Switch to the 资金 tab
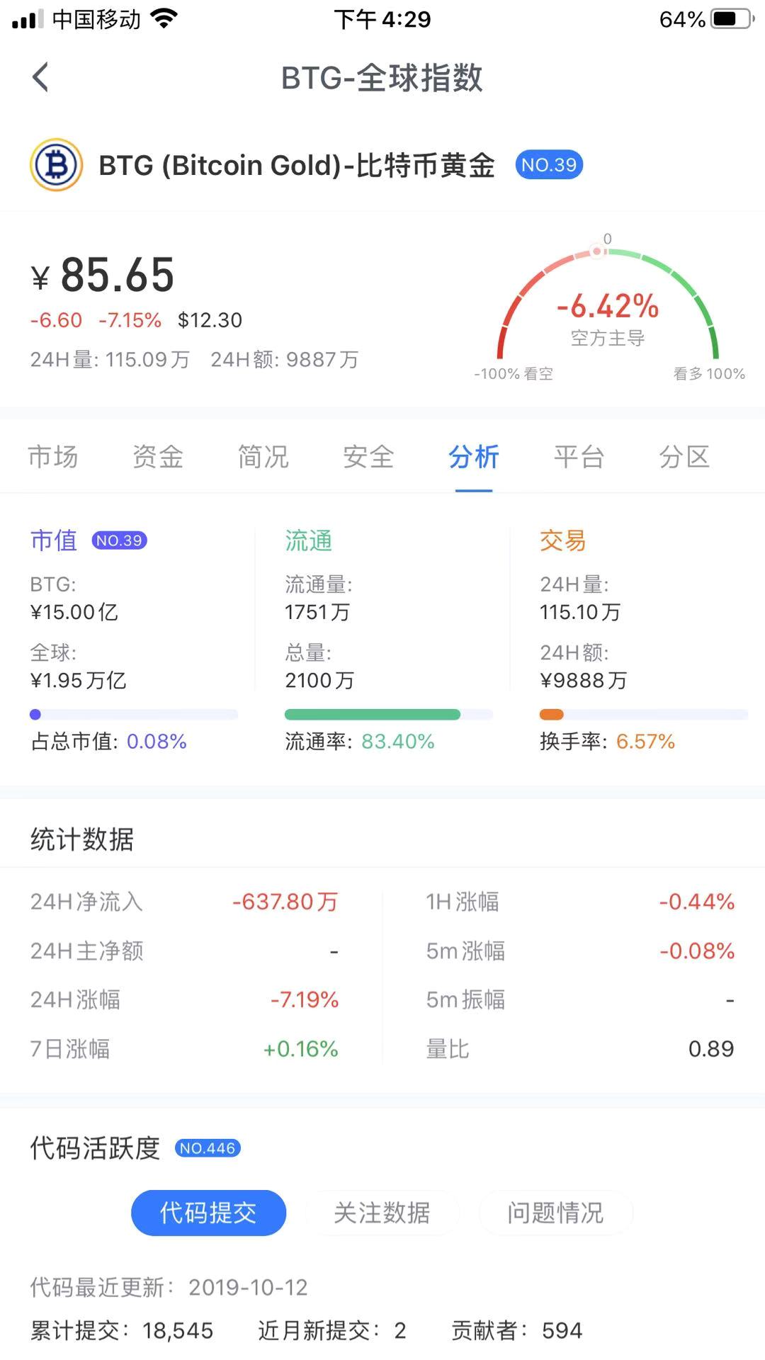Viewport: 765px width, 1360px height. (x=158, y=457)
